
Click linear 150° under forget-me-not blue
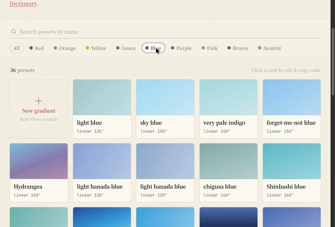click(x=280, y=131)
